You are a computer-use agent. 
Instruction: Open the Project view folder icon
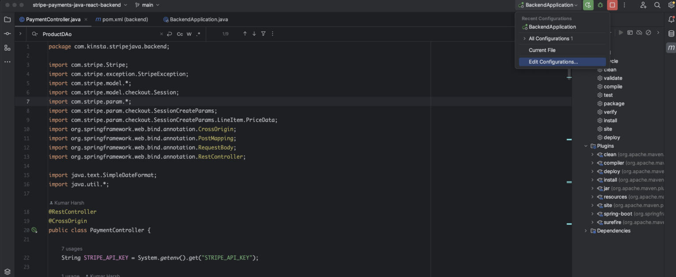pyautogui.click(x=7, y=19)
